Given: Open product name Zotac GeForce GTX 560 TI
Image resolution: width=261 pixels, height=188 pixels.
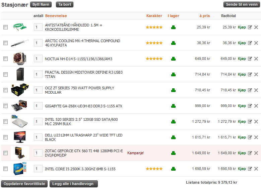Looking at the screenshot, I should 84,153.
